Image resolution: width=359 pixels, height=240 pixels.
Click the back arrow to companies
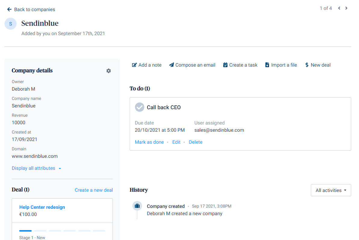pyautogui.click(x=9, y=9)
